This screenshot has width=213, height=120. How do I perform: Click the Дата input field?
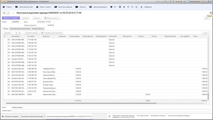pyautogui.click(x=46, y=22)
